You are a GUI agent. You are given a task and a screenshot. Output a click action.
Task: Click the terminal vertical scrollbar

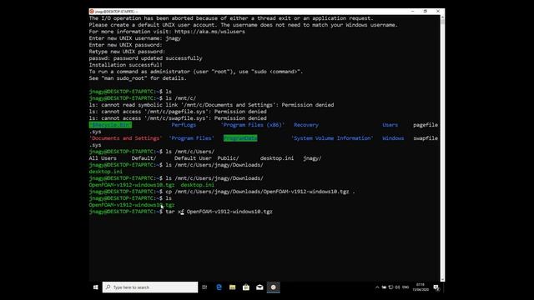pos(442,148)
